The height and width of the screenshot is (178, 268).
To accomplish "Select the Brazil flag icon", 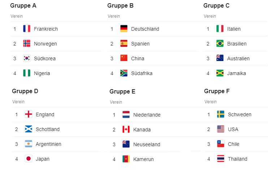I will click(220, 44).
